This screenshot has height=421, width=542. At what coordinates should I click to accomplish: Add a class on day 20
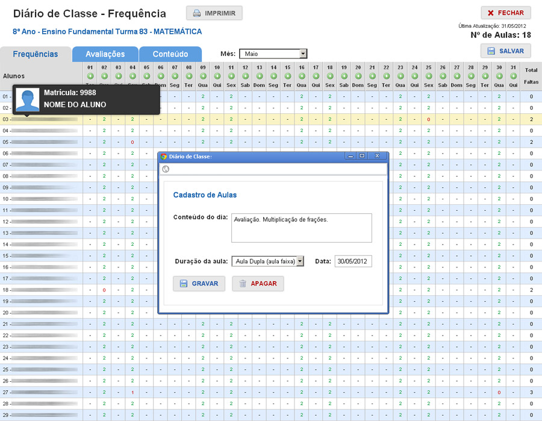click(x=358, y=76)
